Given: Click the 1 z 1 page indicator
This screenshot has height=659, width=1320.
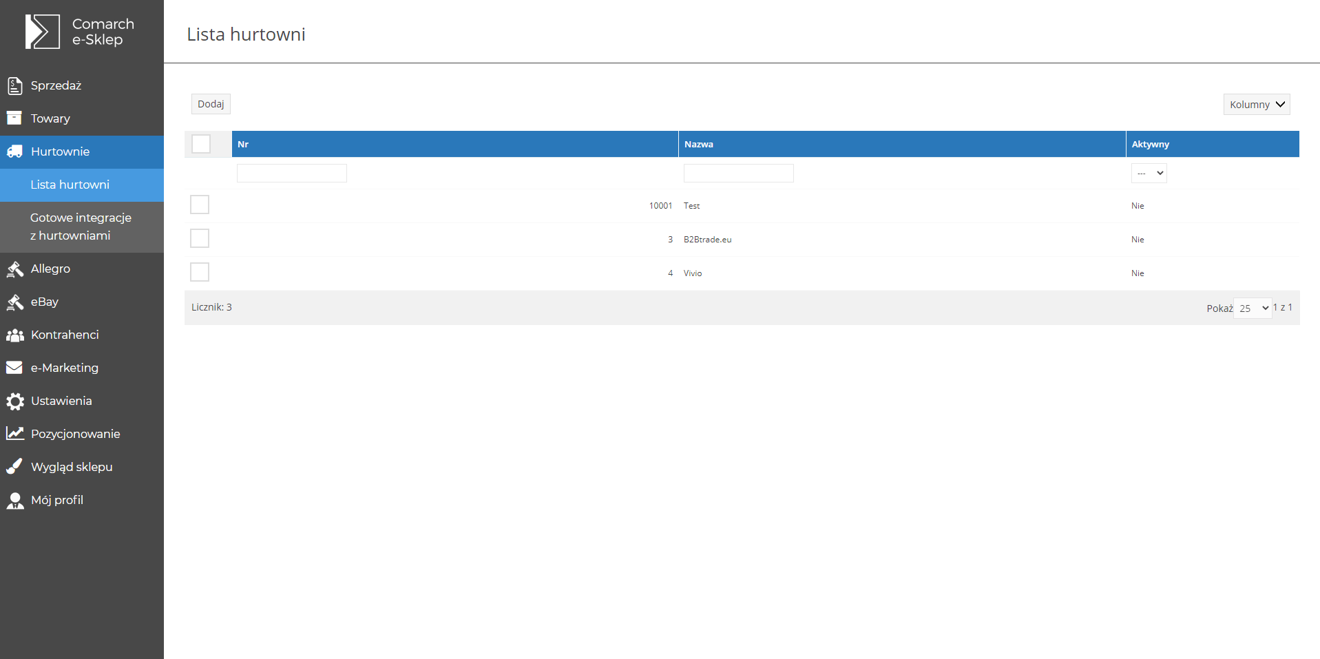Looking at the screenshot, I should click(1283, 307).
